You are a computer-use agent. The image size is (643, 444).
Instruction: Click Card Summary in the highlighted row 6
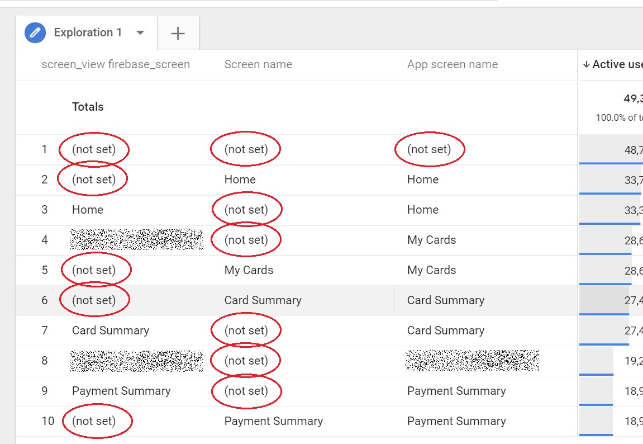[x=264, y=300]
